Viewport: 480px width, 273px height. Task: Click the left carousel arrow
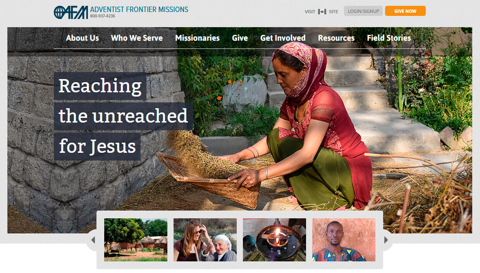click(93, 240)
